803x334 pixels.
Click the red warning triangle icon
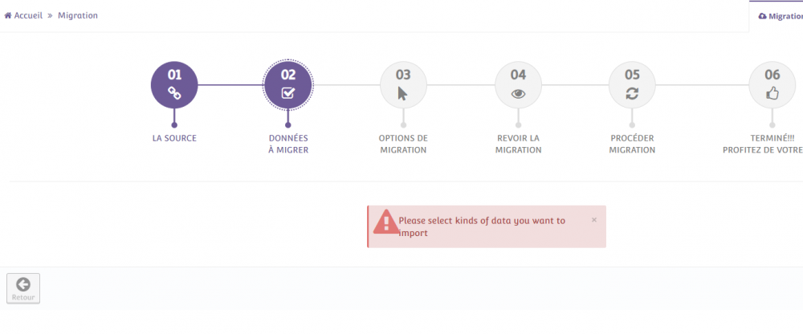click(x=385, y=221)
